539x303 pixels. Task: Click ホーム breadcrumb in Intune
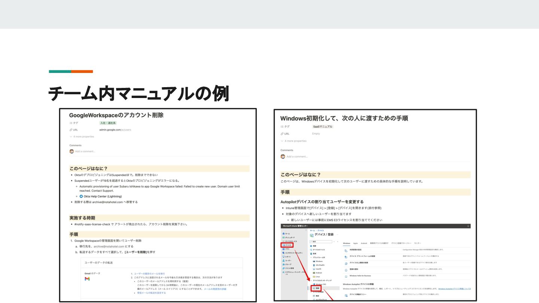(x=312, y=230)
